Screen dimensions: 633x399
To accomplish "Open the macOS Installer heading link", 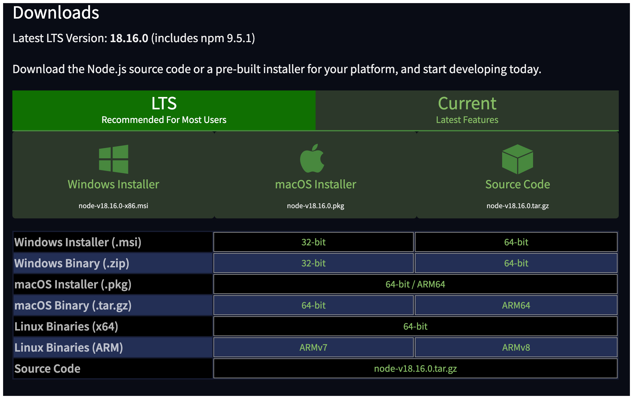I will tap(316, 184).
